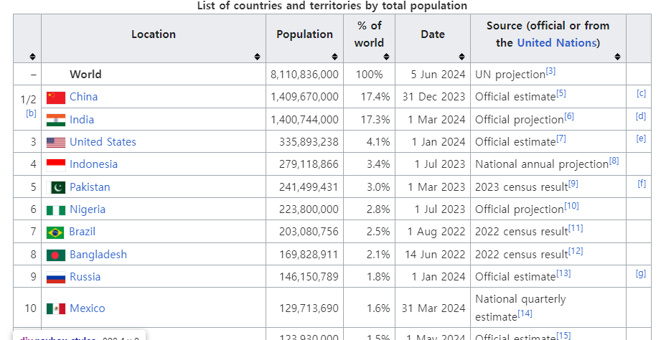Click the India flag icon

click(55, 120)
